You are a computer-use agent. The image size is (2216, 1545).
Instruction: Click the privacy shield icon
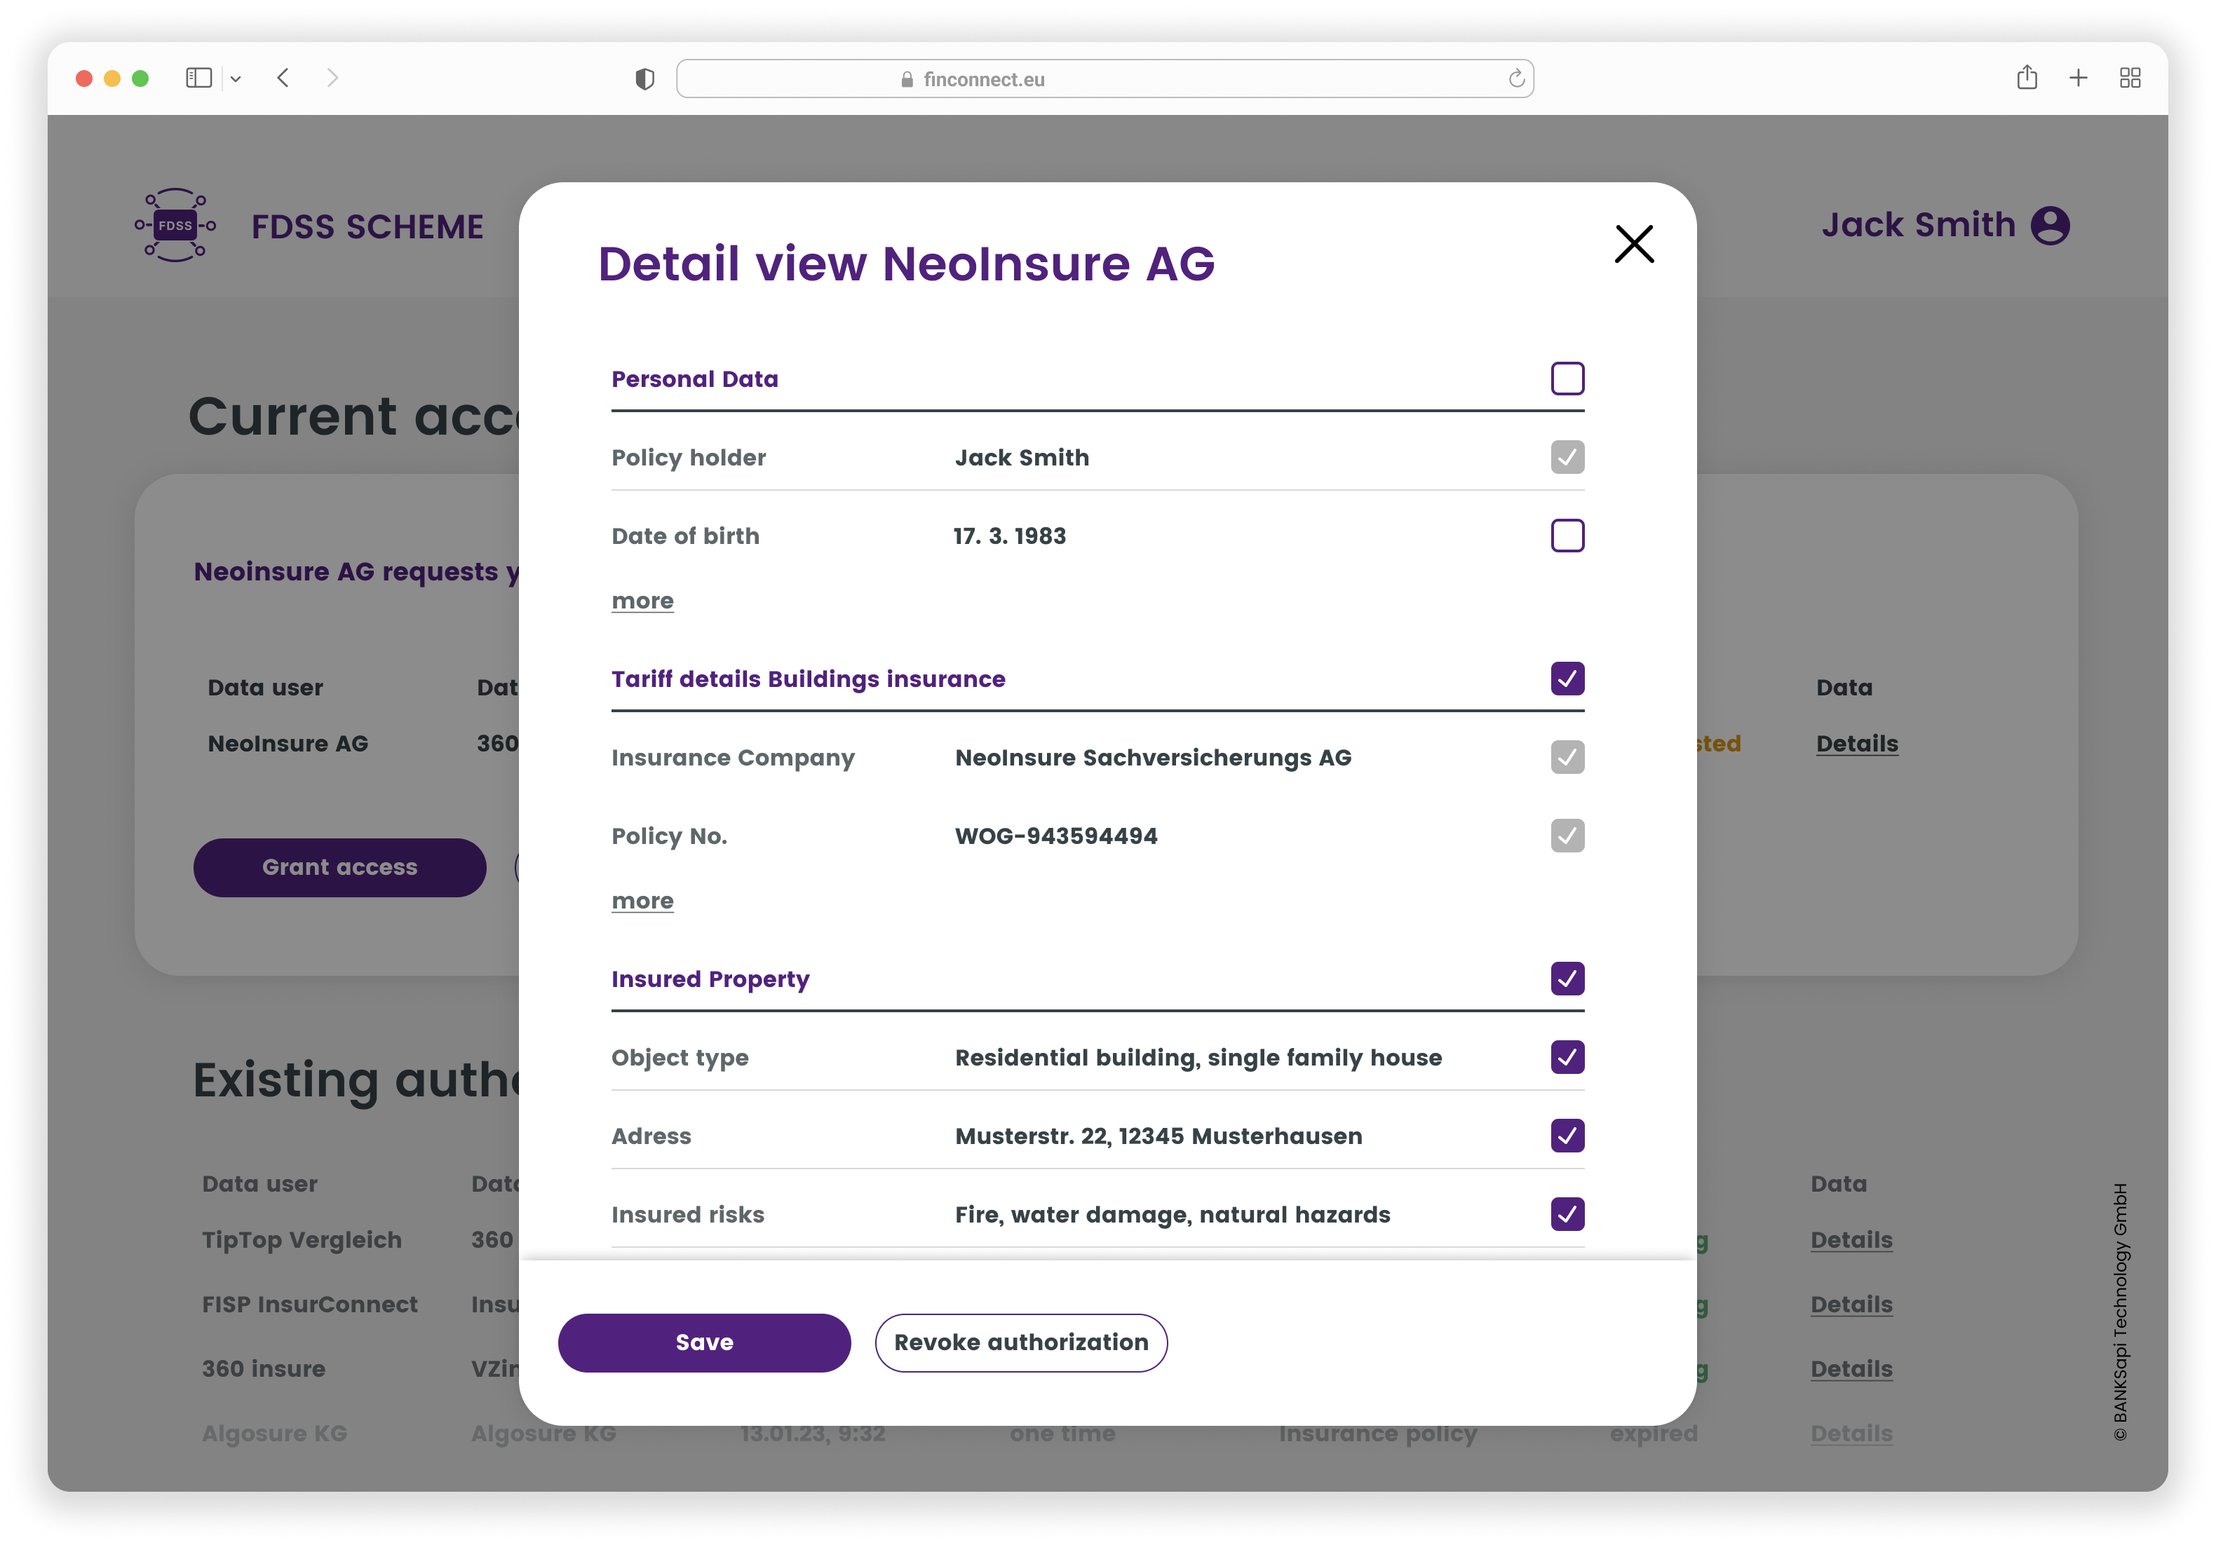tap(644, 79)
